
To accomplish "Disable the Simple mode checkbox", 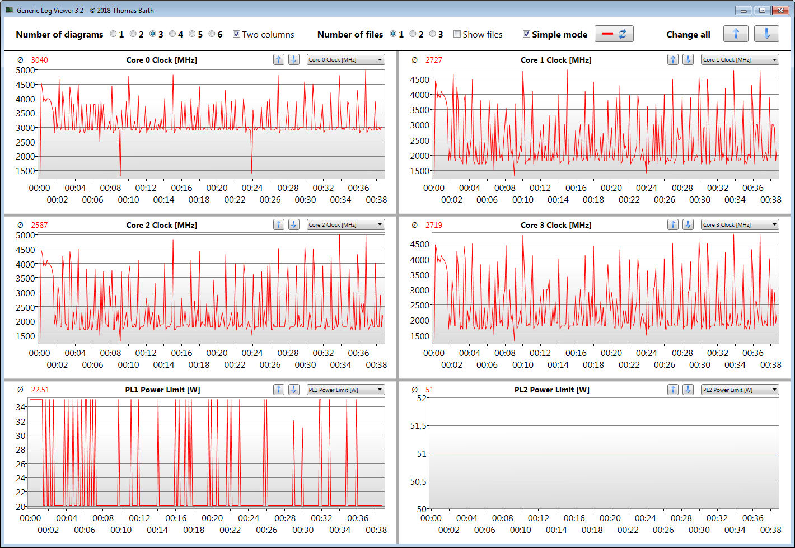I will 526,34.
